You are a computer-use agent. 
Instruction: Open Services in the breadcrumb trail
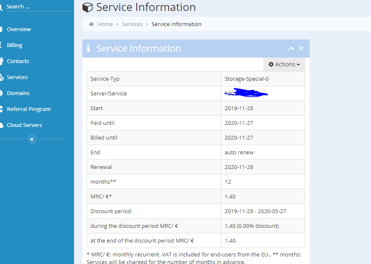[132, 24]
